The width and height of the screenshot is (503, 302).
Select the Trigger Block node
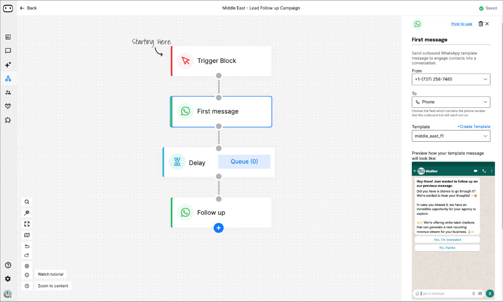click(x=221, y=61)
